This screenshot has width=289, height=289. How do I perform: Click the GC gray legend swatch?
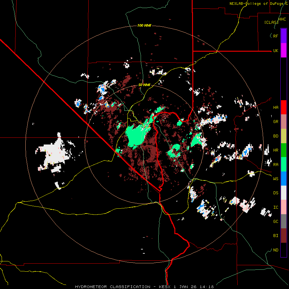point(284,221)
